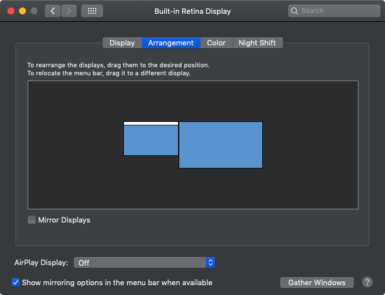Image resolution: width=385 pixels, height=295 pixels.
Task: Close the window with the red button
Action: pyautogui.click(x=11, y=11)
